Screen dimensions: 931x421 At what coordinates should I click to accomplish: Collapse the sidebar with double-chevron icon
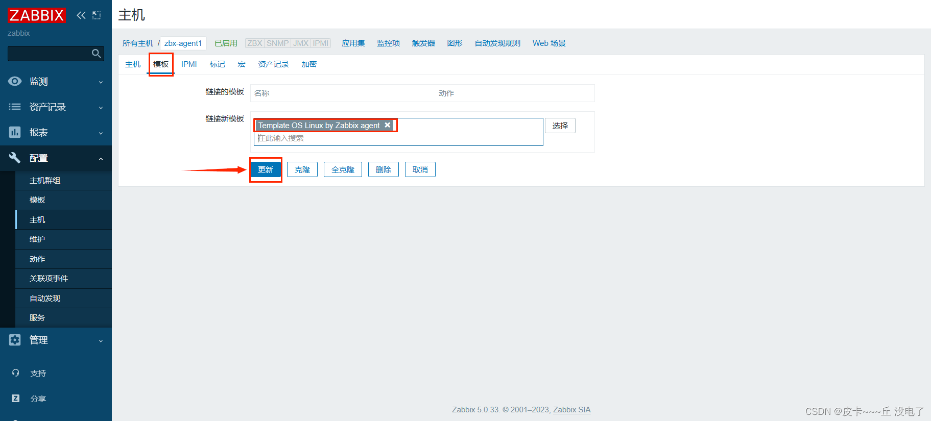[x=81, y=15]
